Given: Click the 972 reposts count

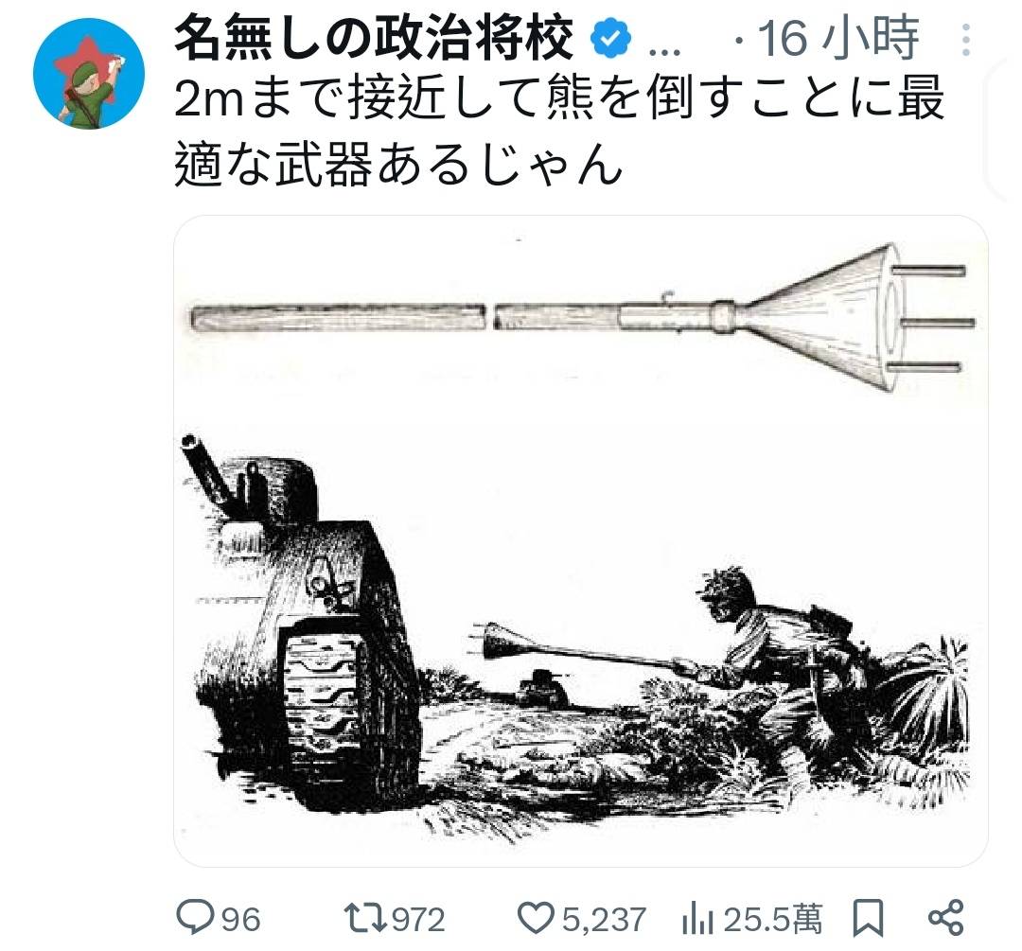Looking at the screenshot, I should 418,920.
